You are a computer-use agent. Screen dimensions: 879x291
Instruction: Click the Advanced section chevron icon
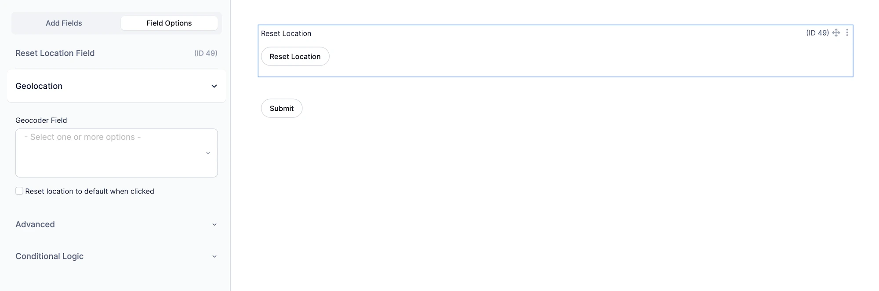point(214,225)
